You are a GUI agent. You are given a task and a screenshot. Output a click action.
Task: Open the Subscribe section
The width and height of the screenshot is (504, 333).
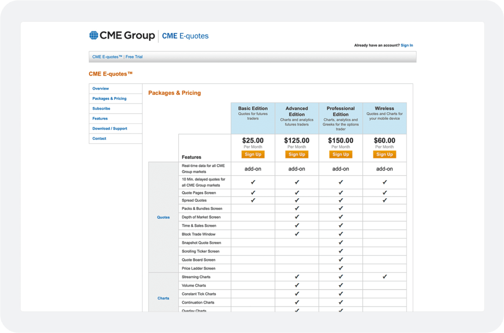pos(101,108)
